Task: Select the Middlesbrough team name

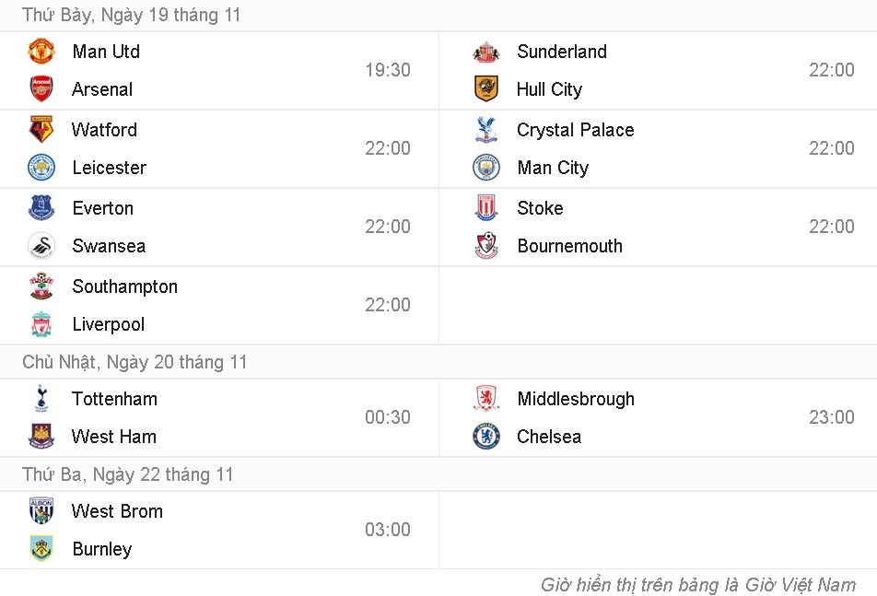Action: (576, 399)
